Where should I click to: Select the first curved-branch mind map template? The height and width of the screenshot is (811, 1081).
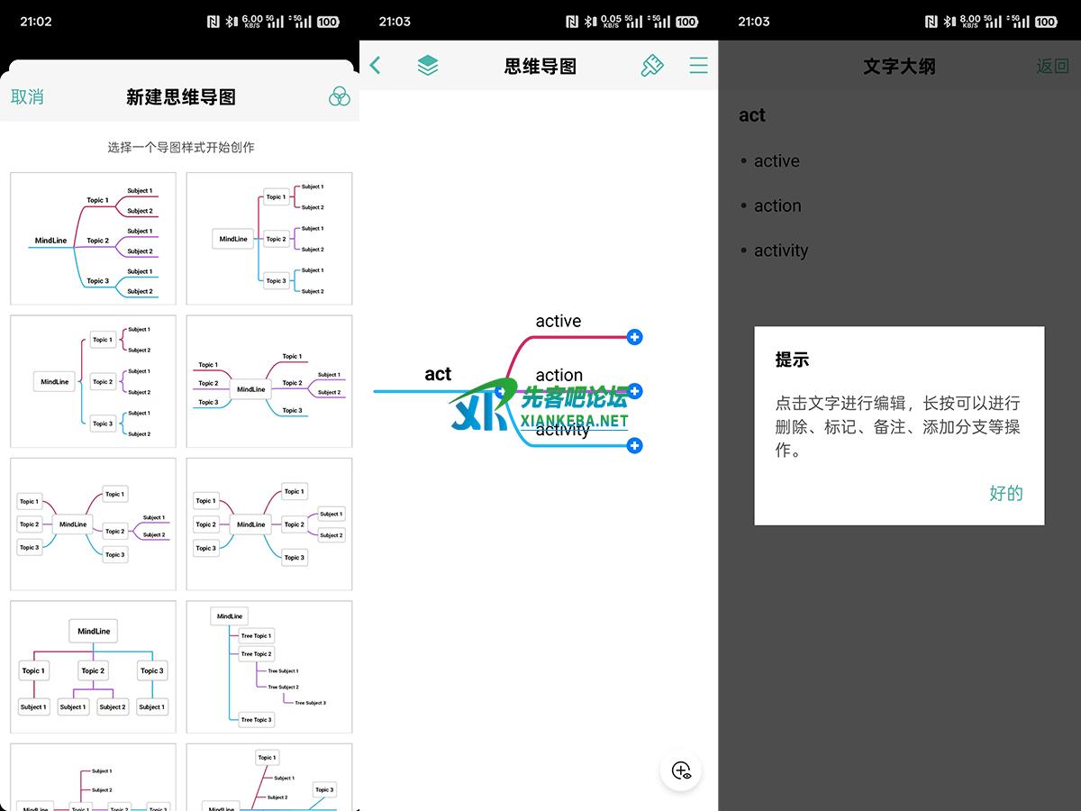[x=93, y=239]
